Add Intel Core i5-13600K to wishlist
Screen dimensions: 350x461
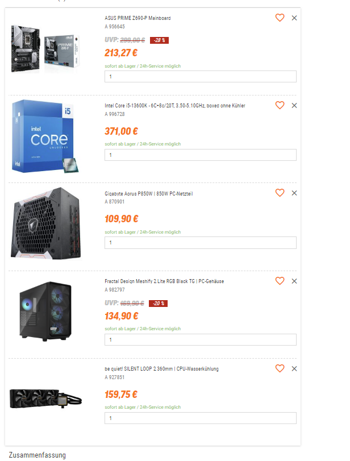[x=280, y=105]
